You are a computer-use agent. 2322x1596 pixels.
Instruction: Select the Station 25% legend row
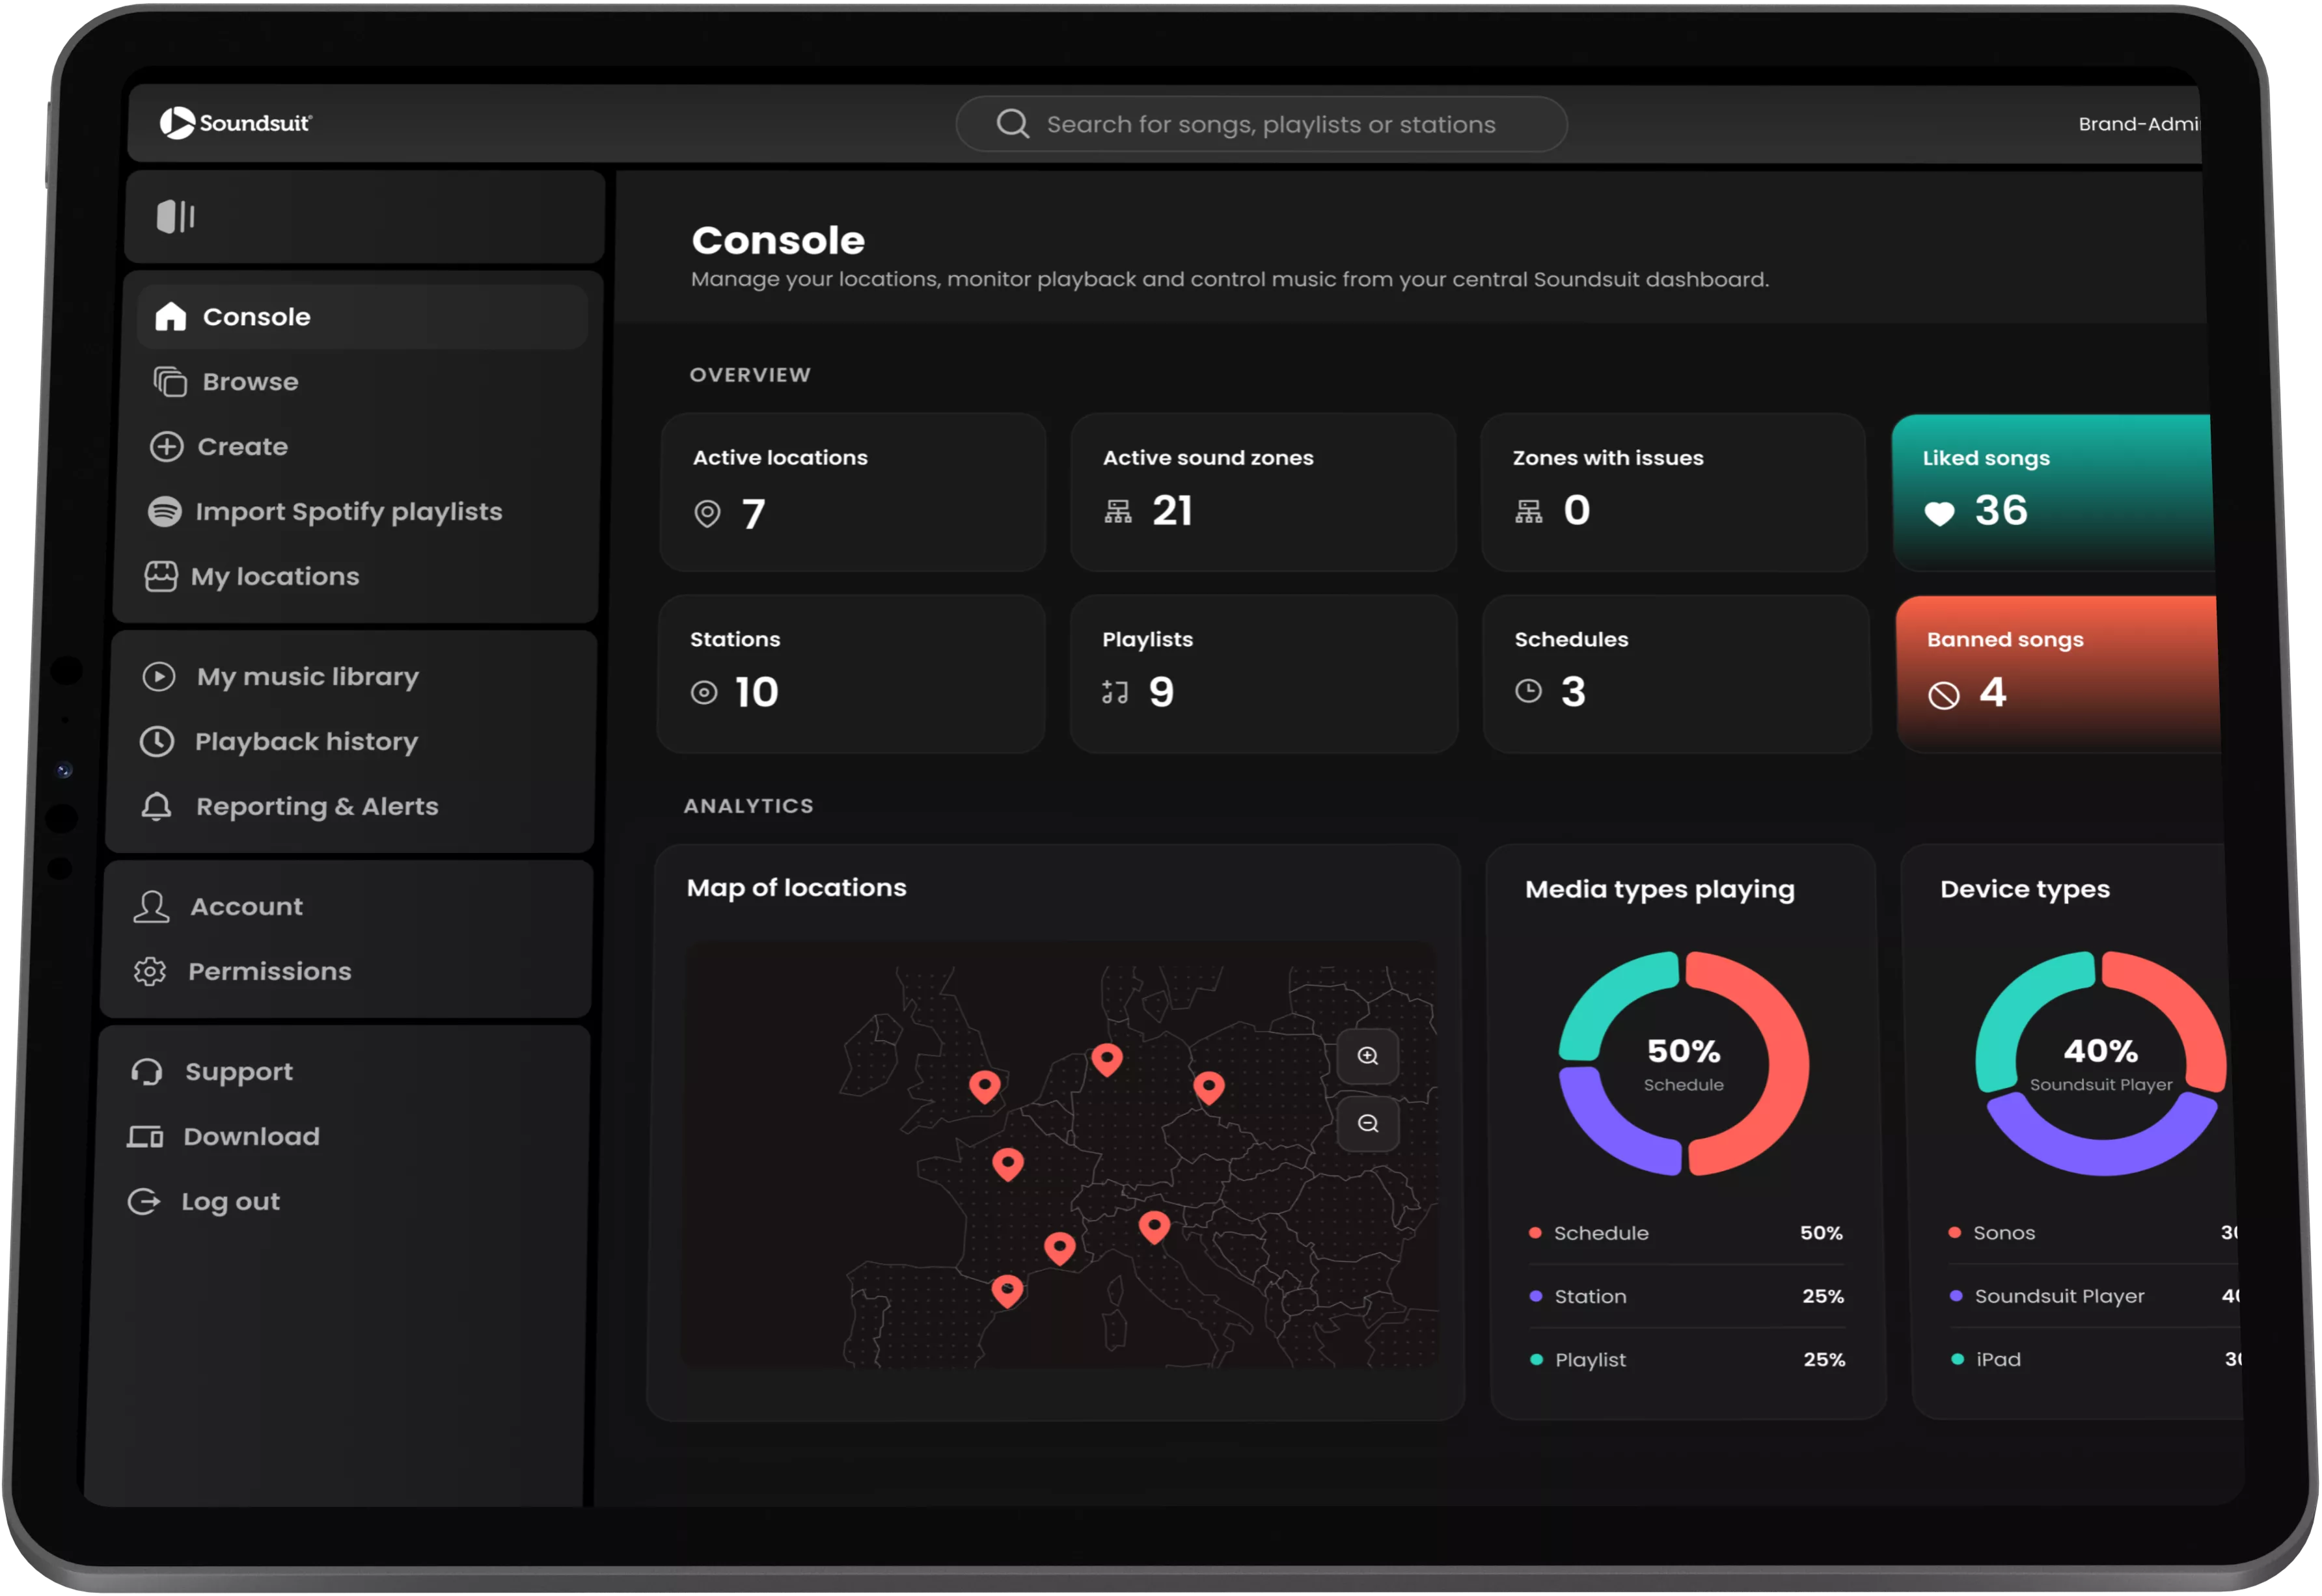click(1687, 1297)
